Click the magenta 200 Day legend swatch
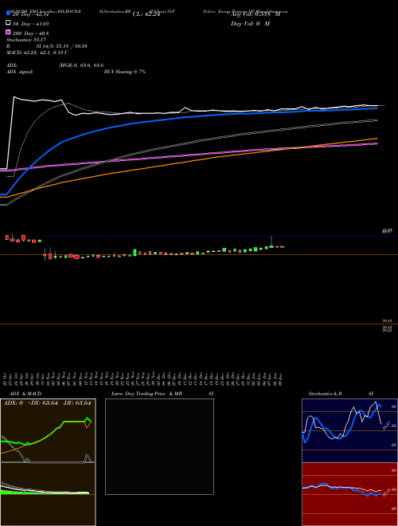 click(9, 32)
